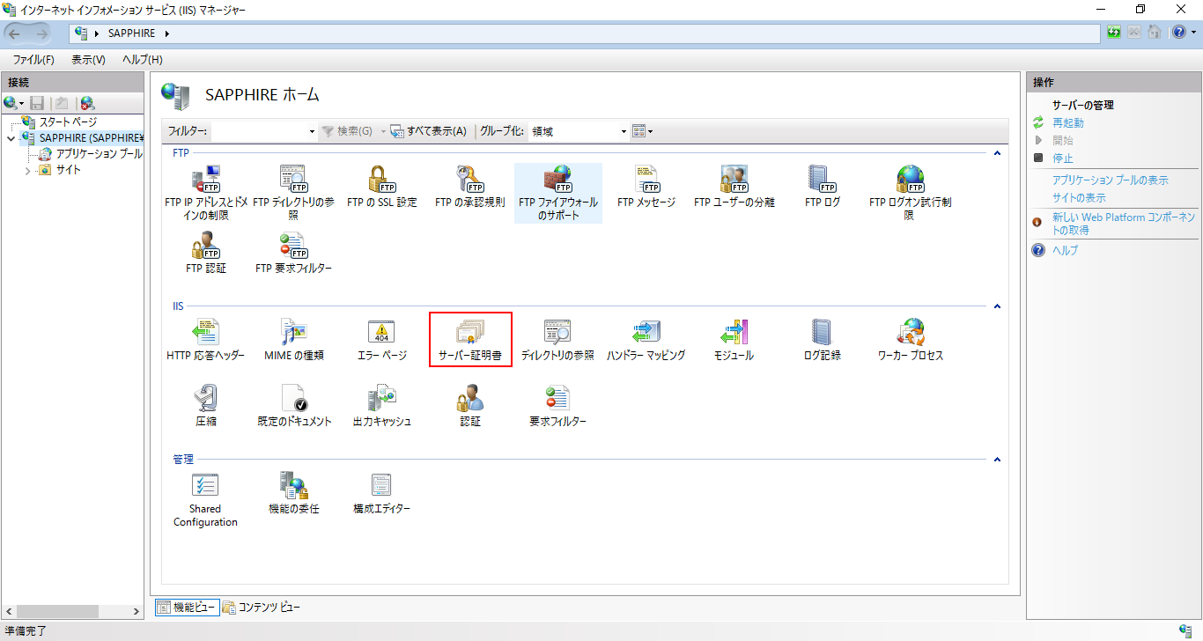Screen dimensions: 1203x641
Task: Open Shared Configuration icon
Action: [x=205, y=500]
